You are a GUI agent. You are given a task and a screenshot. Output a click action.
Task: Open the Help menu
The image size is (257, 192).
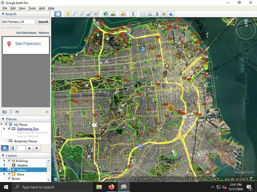coord(51,8)
